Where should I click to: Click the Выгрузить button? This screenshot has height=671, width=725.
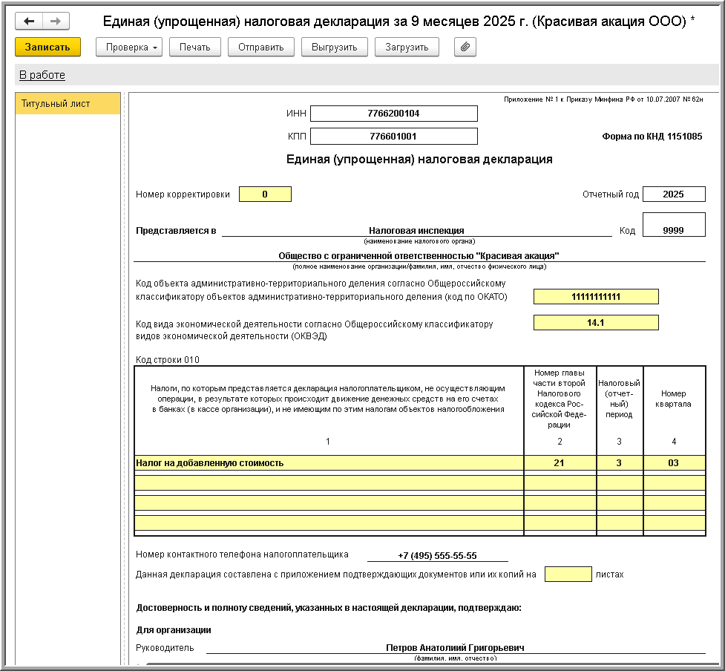pos(334,47)
